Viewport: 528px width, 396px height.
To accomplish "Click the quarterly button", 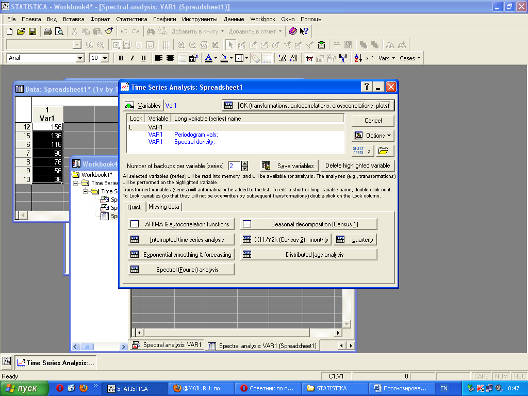I will click(355, 239).
